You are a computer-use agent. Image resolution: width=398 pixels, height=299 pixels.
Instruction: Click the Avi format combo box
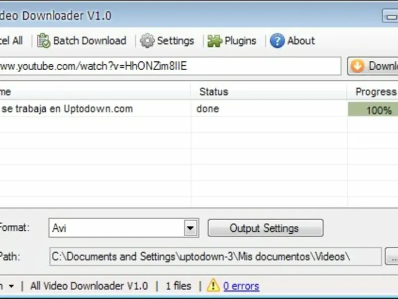click(124, 228)
